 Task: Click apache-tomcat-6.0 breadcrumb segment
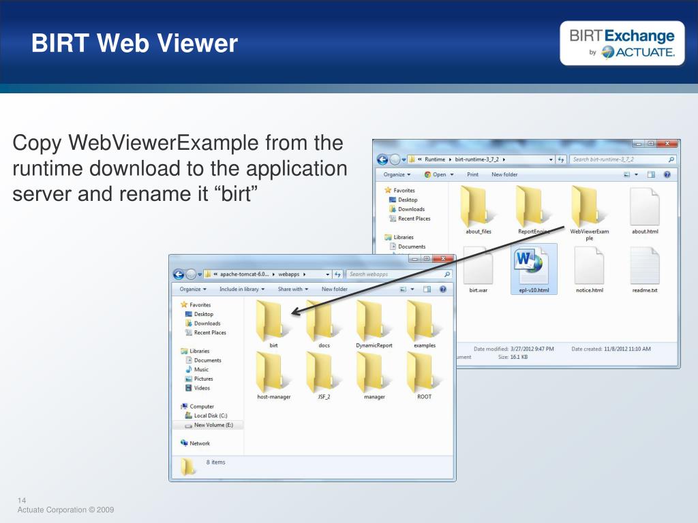[245, 274]
